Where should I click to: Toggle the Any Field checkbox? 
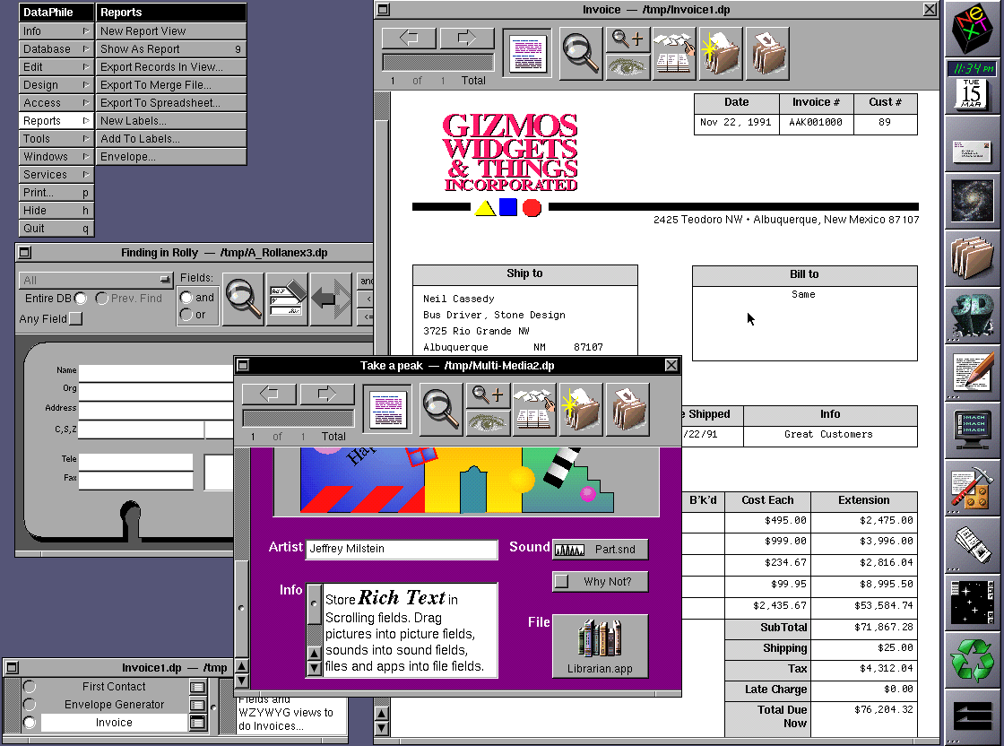tap(76, 318)
